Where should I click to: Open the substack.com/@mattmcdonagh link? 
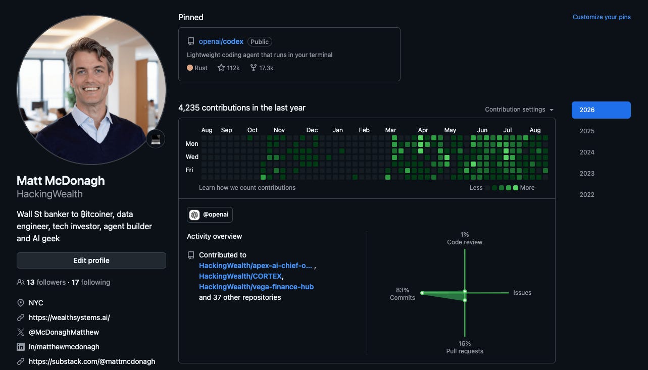(92, 361)
